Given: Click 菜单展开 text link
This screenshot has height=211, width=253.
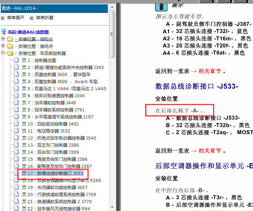Looking at the screenshot, I should 16,18.
